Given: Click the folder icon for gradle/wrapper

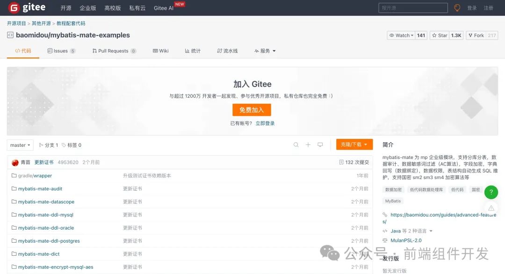Looking at the screenshot, I should 14,175.
